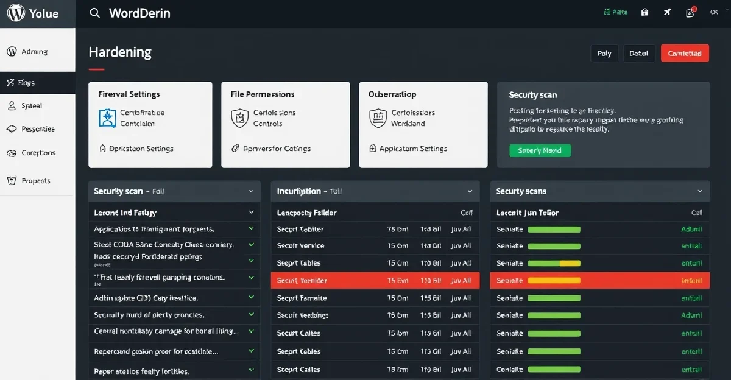Click lock icon beside Appicatorm Settings
Image resolution: width=731 pixels, height=380 pixels.
click(x=373, y=148)
